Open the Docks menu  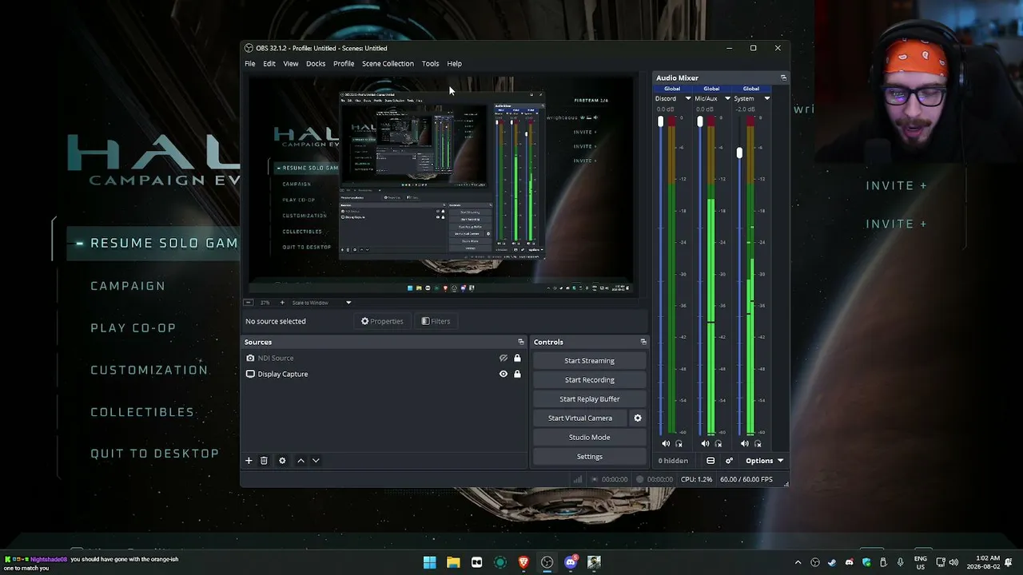[316, 64]
